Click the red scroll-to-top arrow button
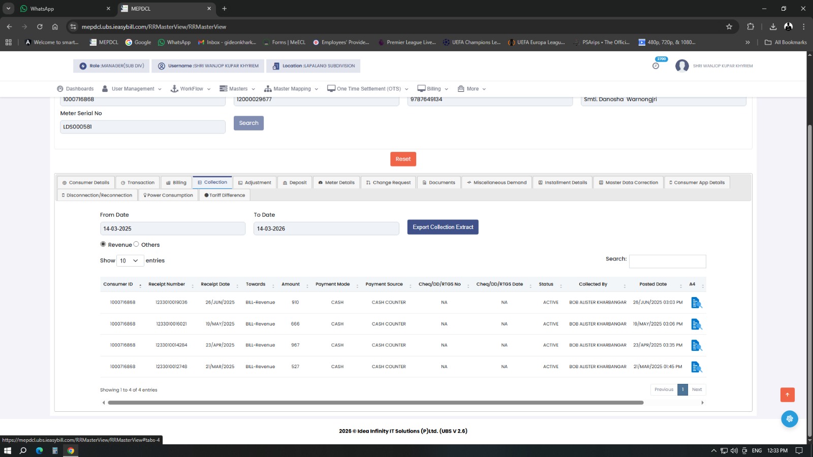 point(787,395)
